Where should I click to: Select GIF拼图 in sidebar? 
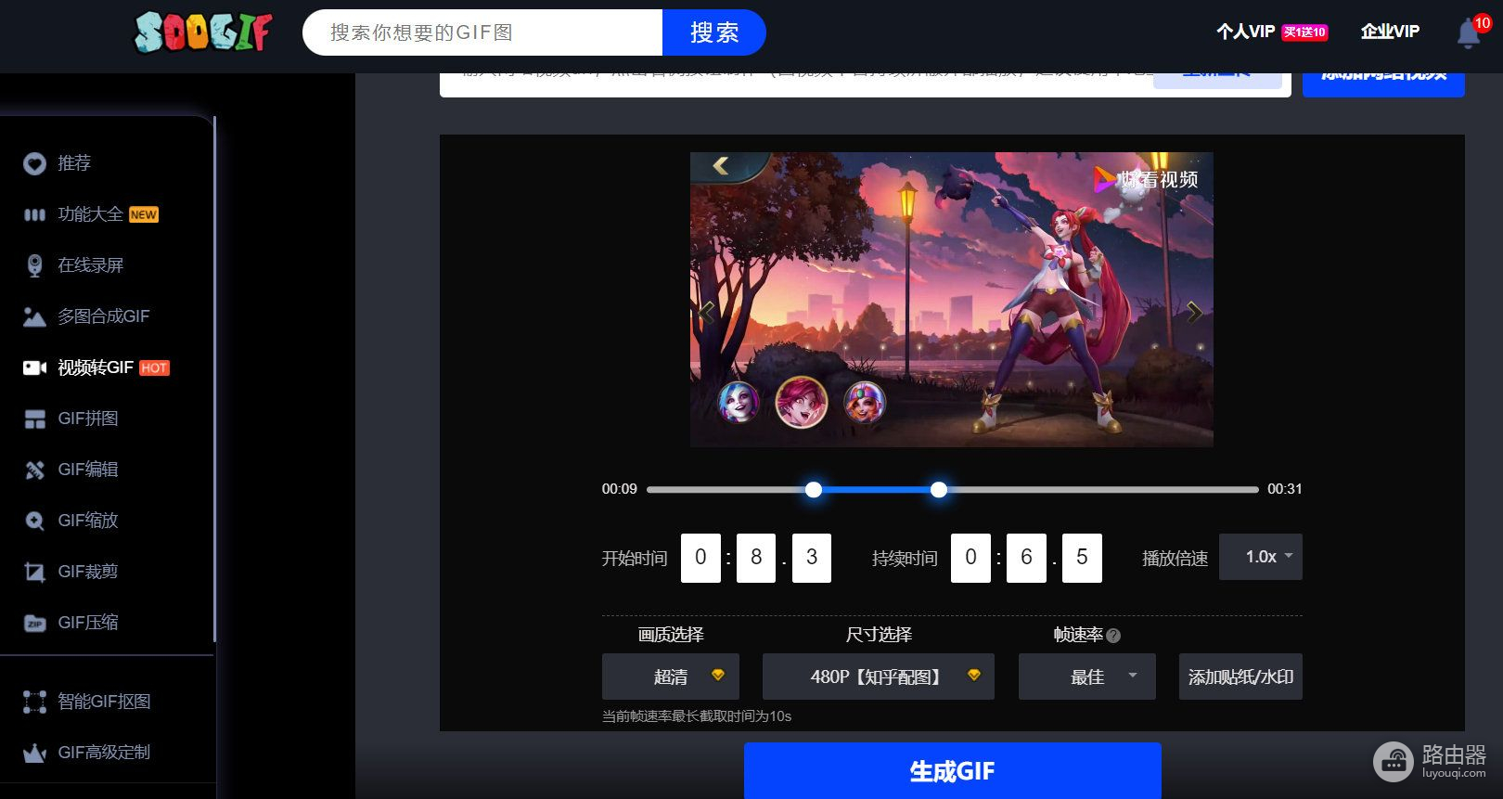point(87,419)
